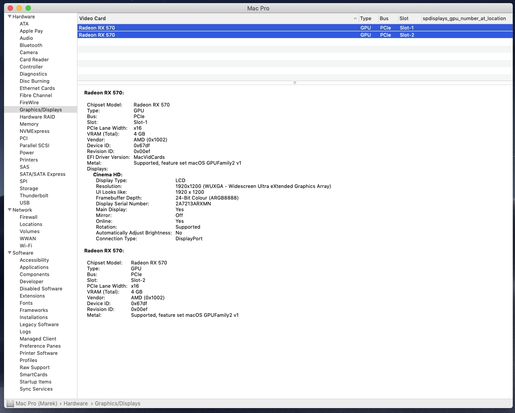Select Accessibility under Software
The height and width of the screenshot is (413, 515).
pyautogui.click(x=34, y=260)
